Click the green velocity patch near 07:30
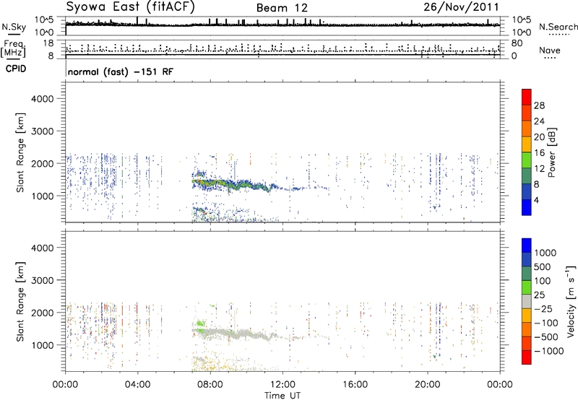The image size is (578, 400). point(201,323)
